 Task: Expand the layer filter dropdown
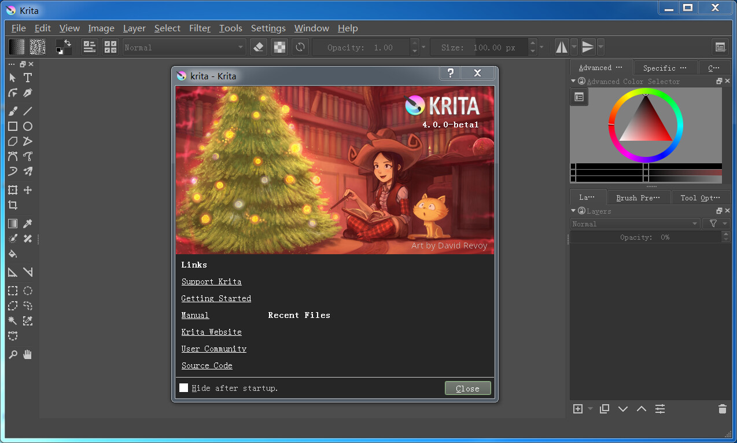coord(716,224)
